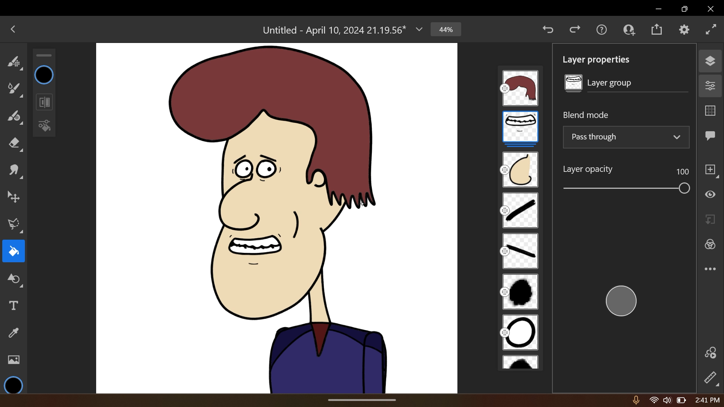Click the 44% zoom button
The width and height of the screenshot is (724, 407).
(446, 29)
